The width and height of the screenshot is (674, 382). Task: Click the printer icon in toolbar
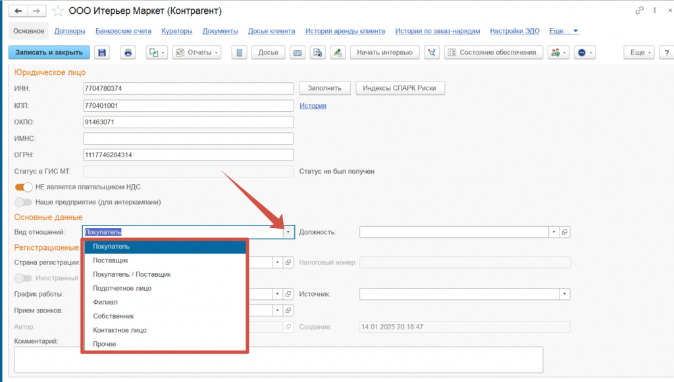(128, 53)
